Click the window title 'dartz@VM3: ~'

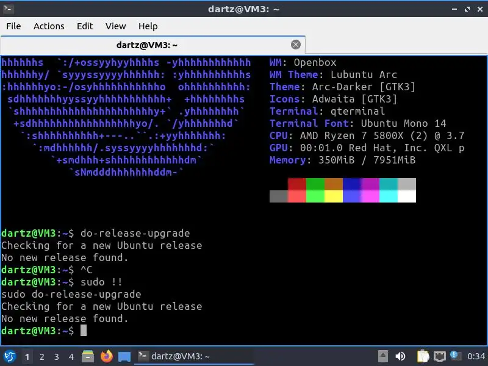[243, 9]
